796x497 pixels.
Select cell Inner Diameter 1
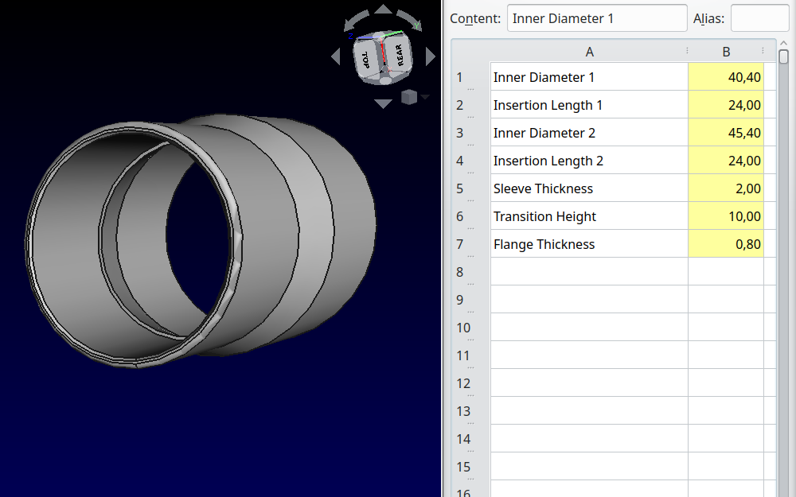[589, 76]
